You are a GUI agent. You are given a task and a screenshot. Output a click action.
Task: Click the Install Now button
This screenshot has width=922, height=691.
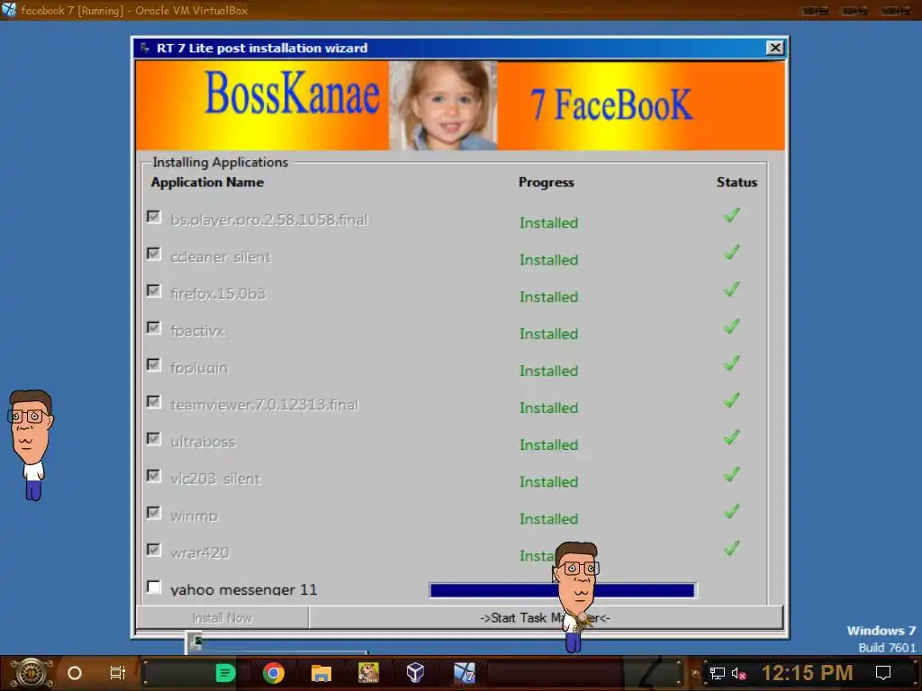(222, 617)
